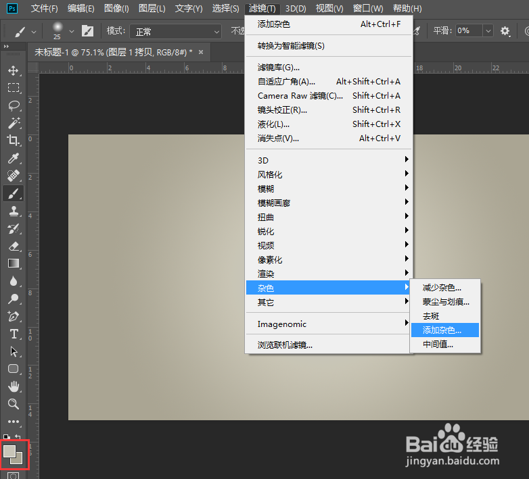Expand the 渲染 submenu

328,274
